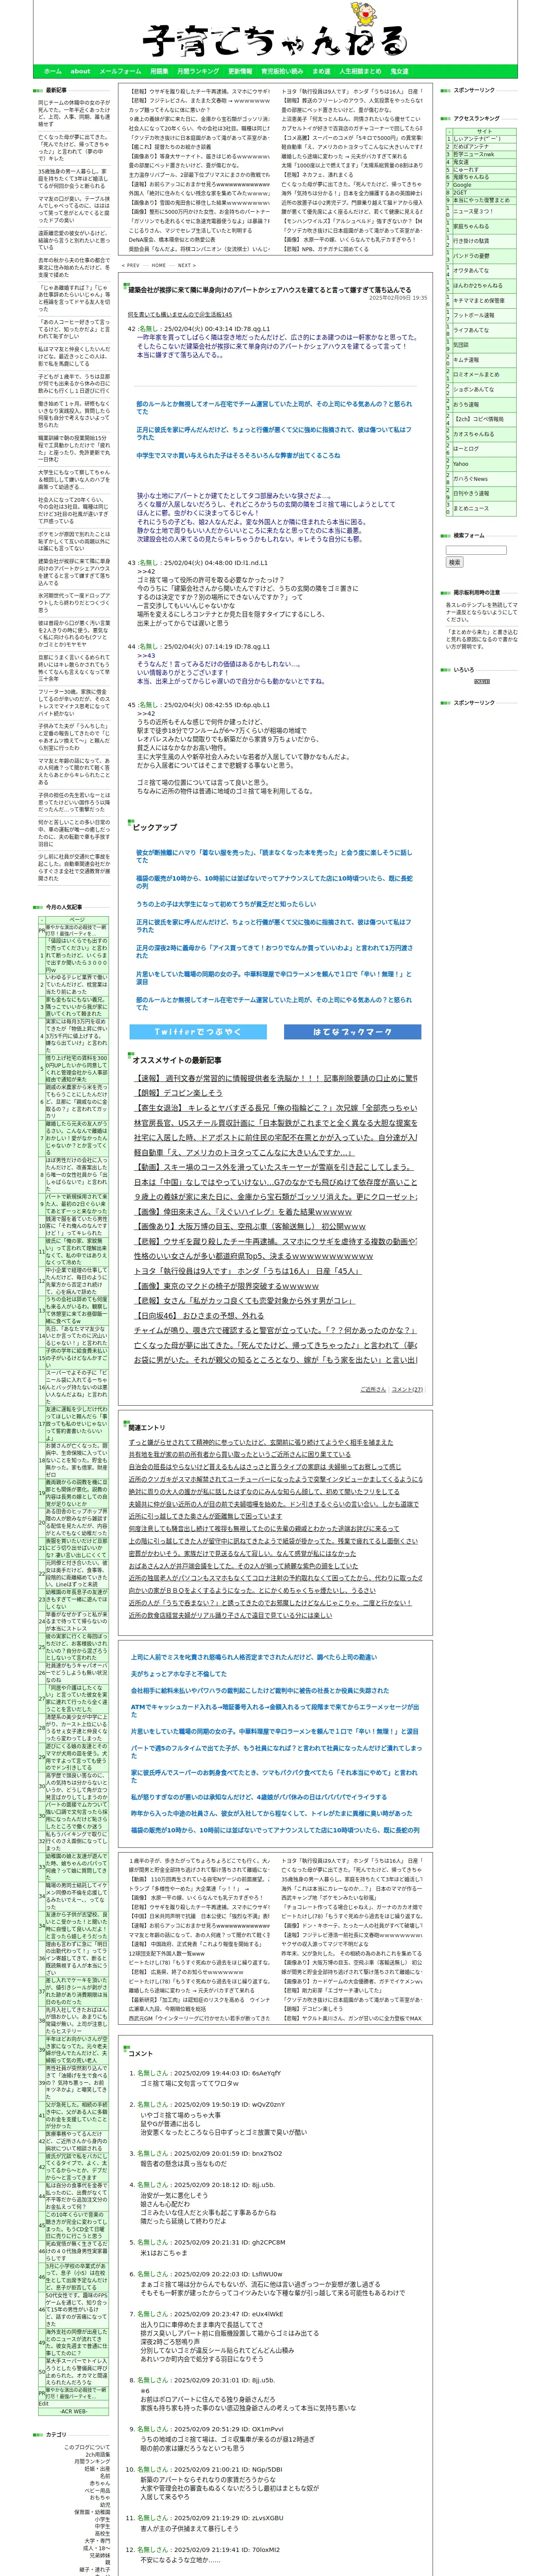The image size is (551, 2576).
Task: Open はーとログ in the access ranking
Action: (x=466, y=449)
